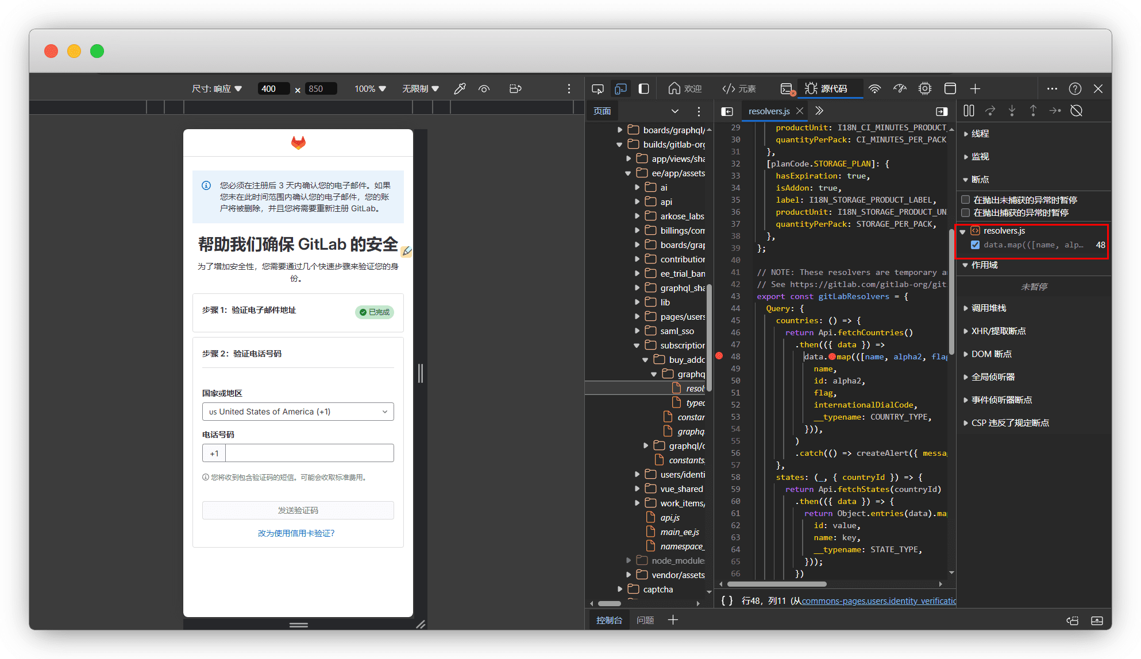
Task: Switch to the 元素 tab
Action: pos(739,89)
